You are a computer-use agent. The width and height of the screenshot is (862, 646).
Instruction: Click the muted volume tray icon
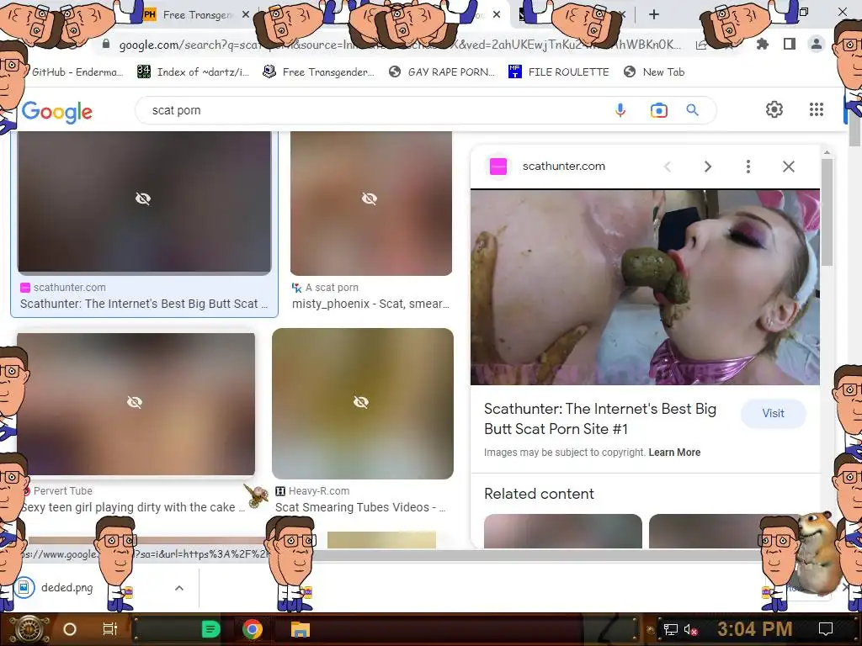690,629
